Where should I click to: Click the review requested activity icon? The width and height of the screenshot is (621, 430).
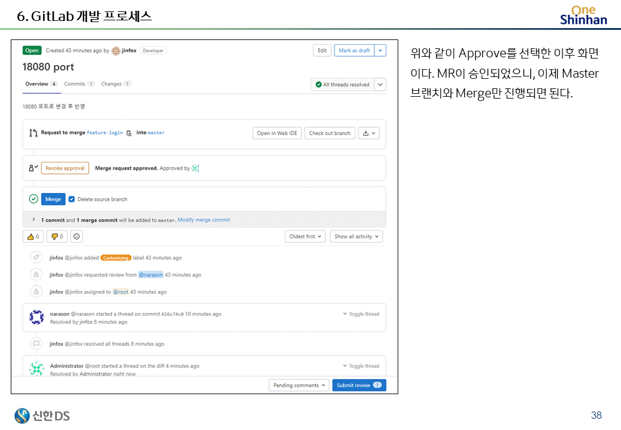36,274
